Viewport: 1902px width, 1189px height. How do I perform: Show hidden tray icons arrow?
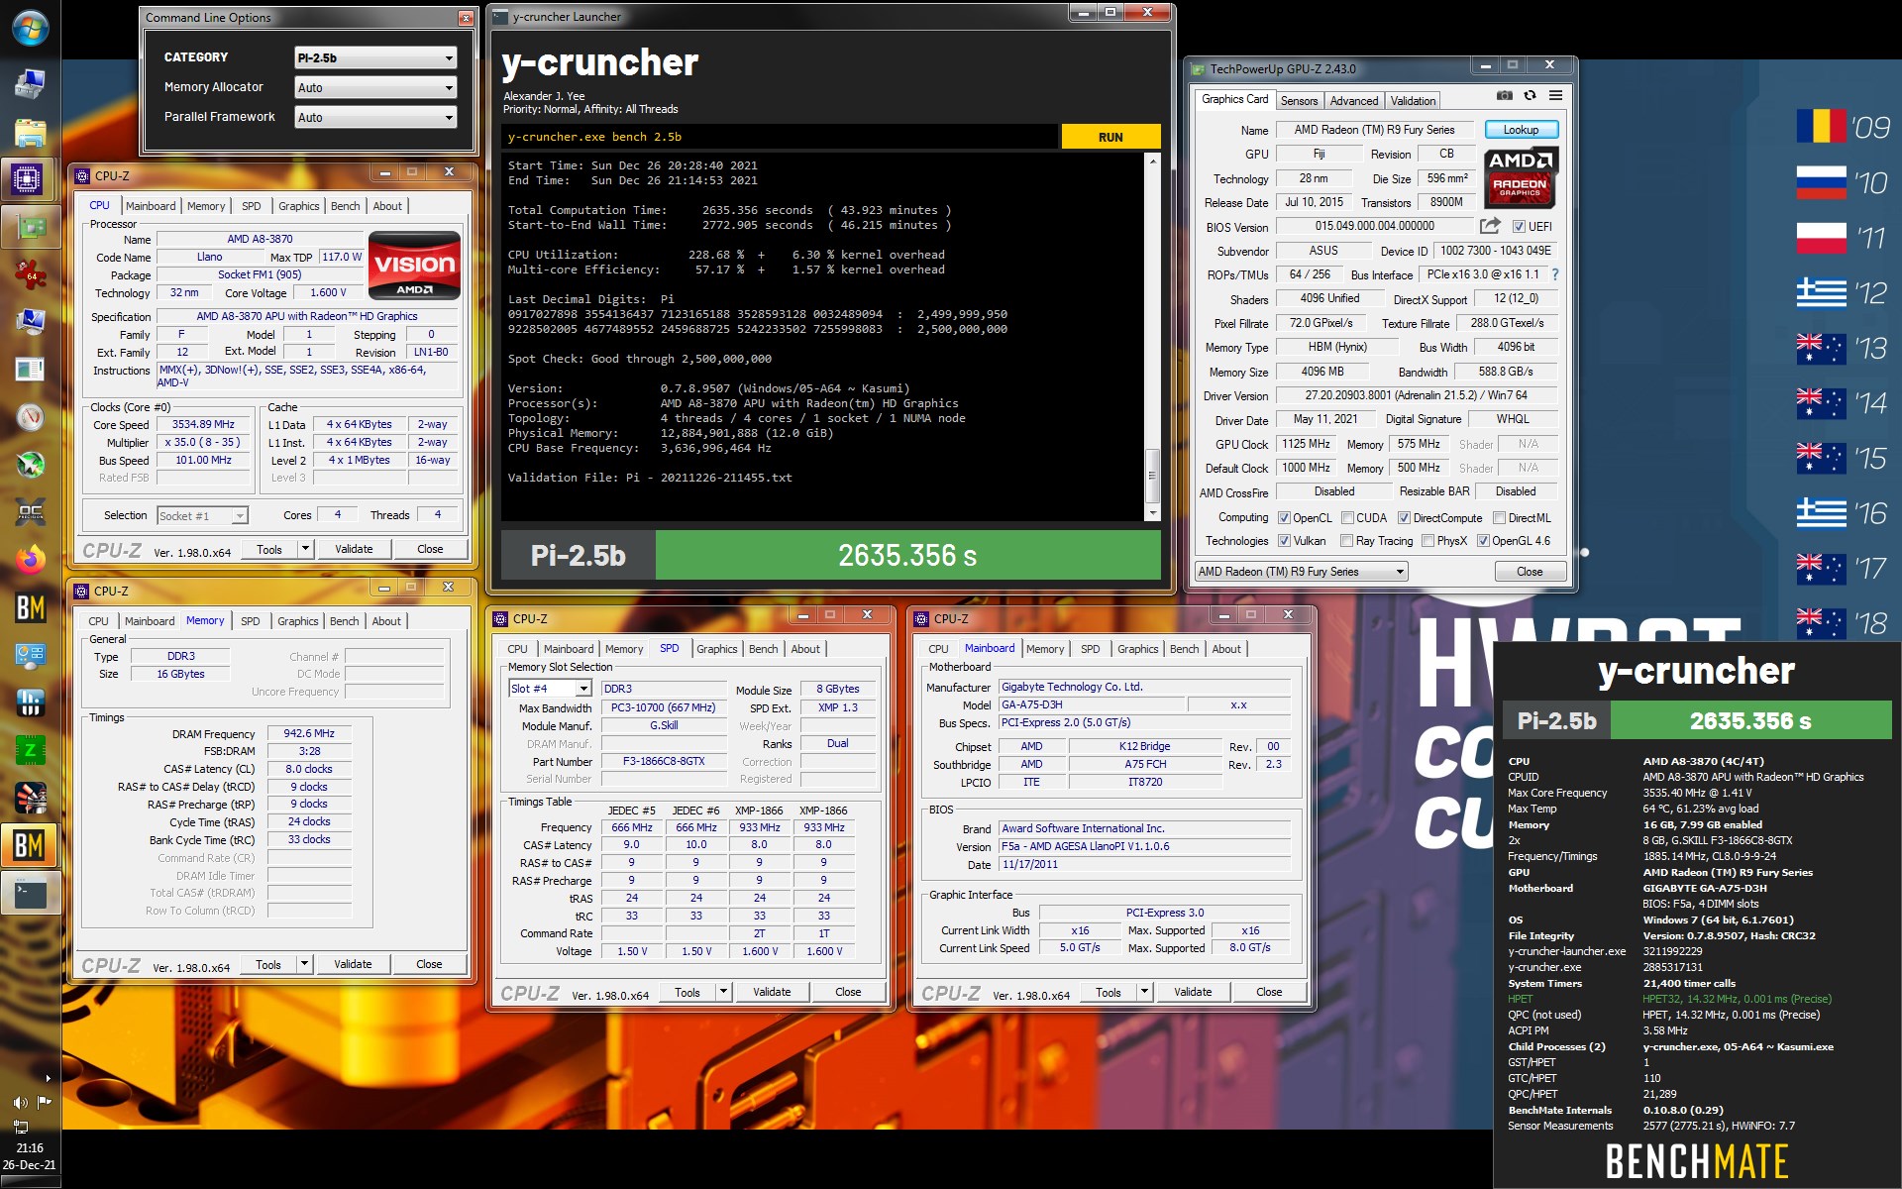(48, 1078)
